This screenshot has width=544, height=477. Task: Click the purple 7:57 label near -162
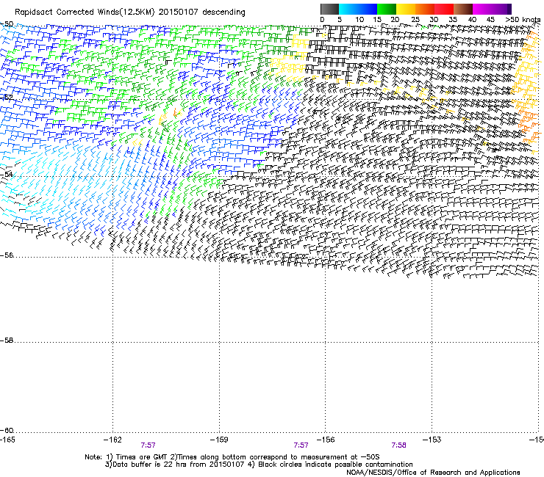(148, 445)
